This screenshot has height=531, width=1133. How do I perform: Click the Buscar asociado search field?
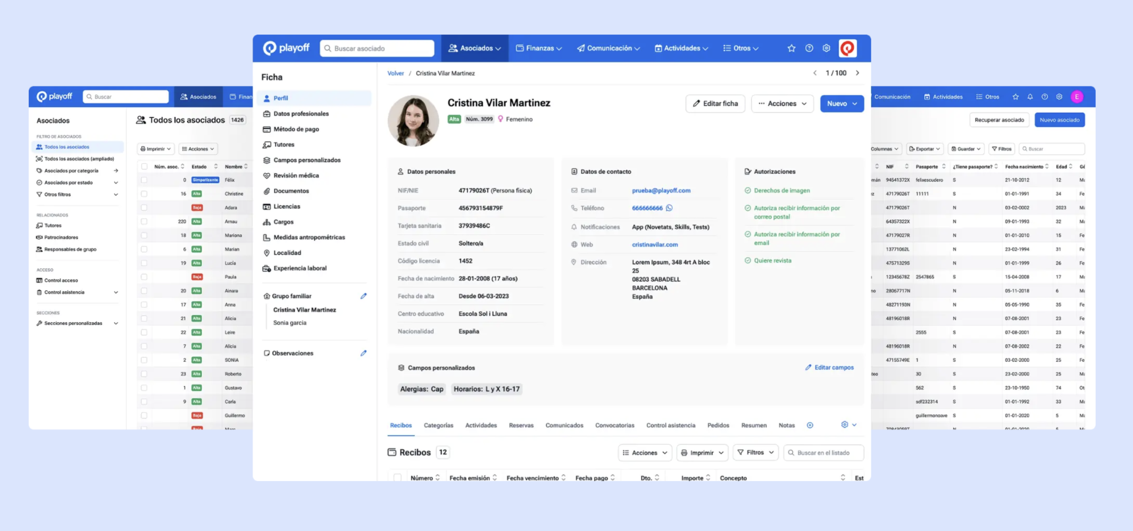(x=377, y=48)
